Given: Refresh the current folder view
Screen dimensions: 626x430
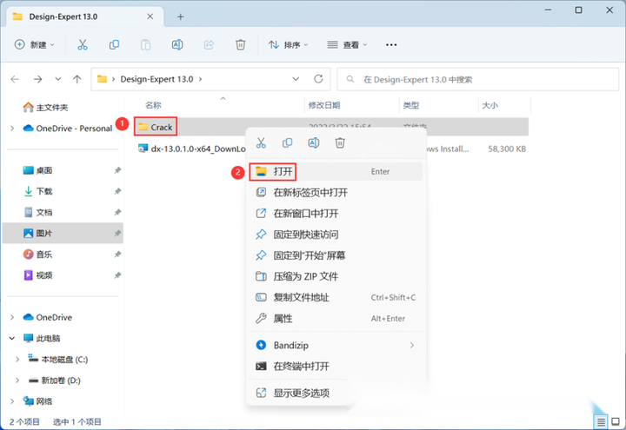Looking at the screenshot, I should (x=318, y=79).
